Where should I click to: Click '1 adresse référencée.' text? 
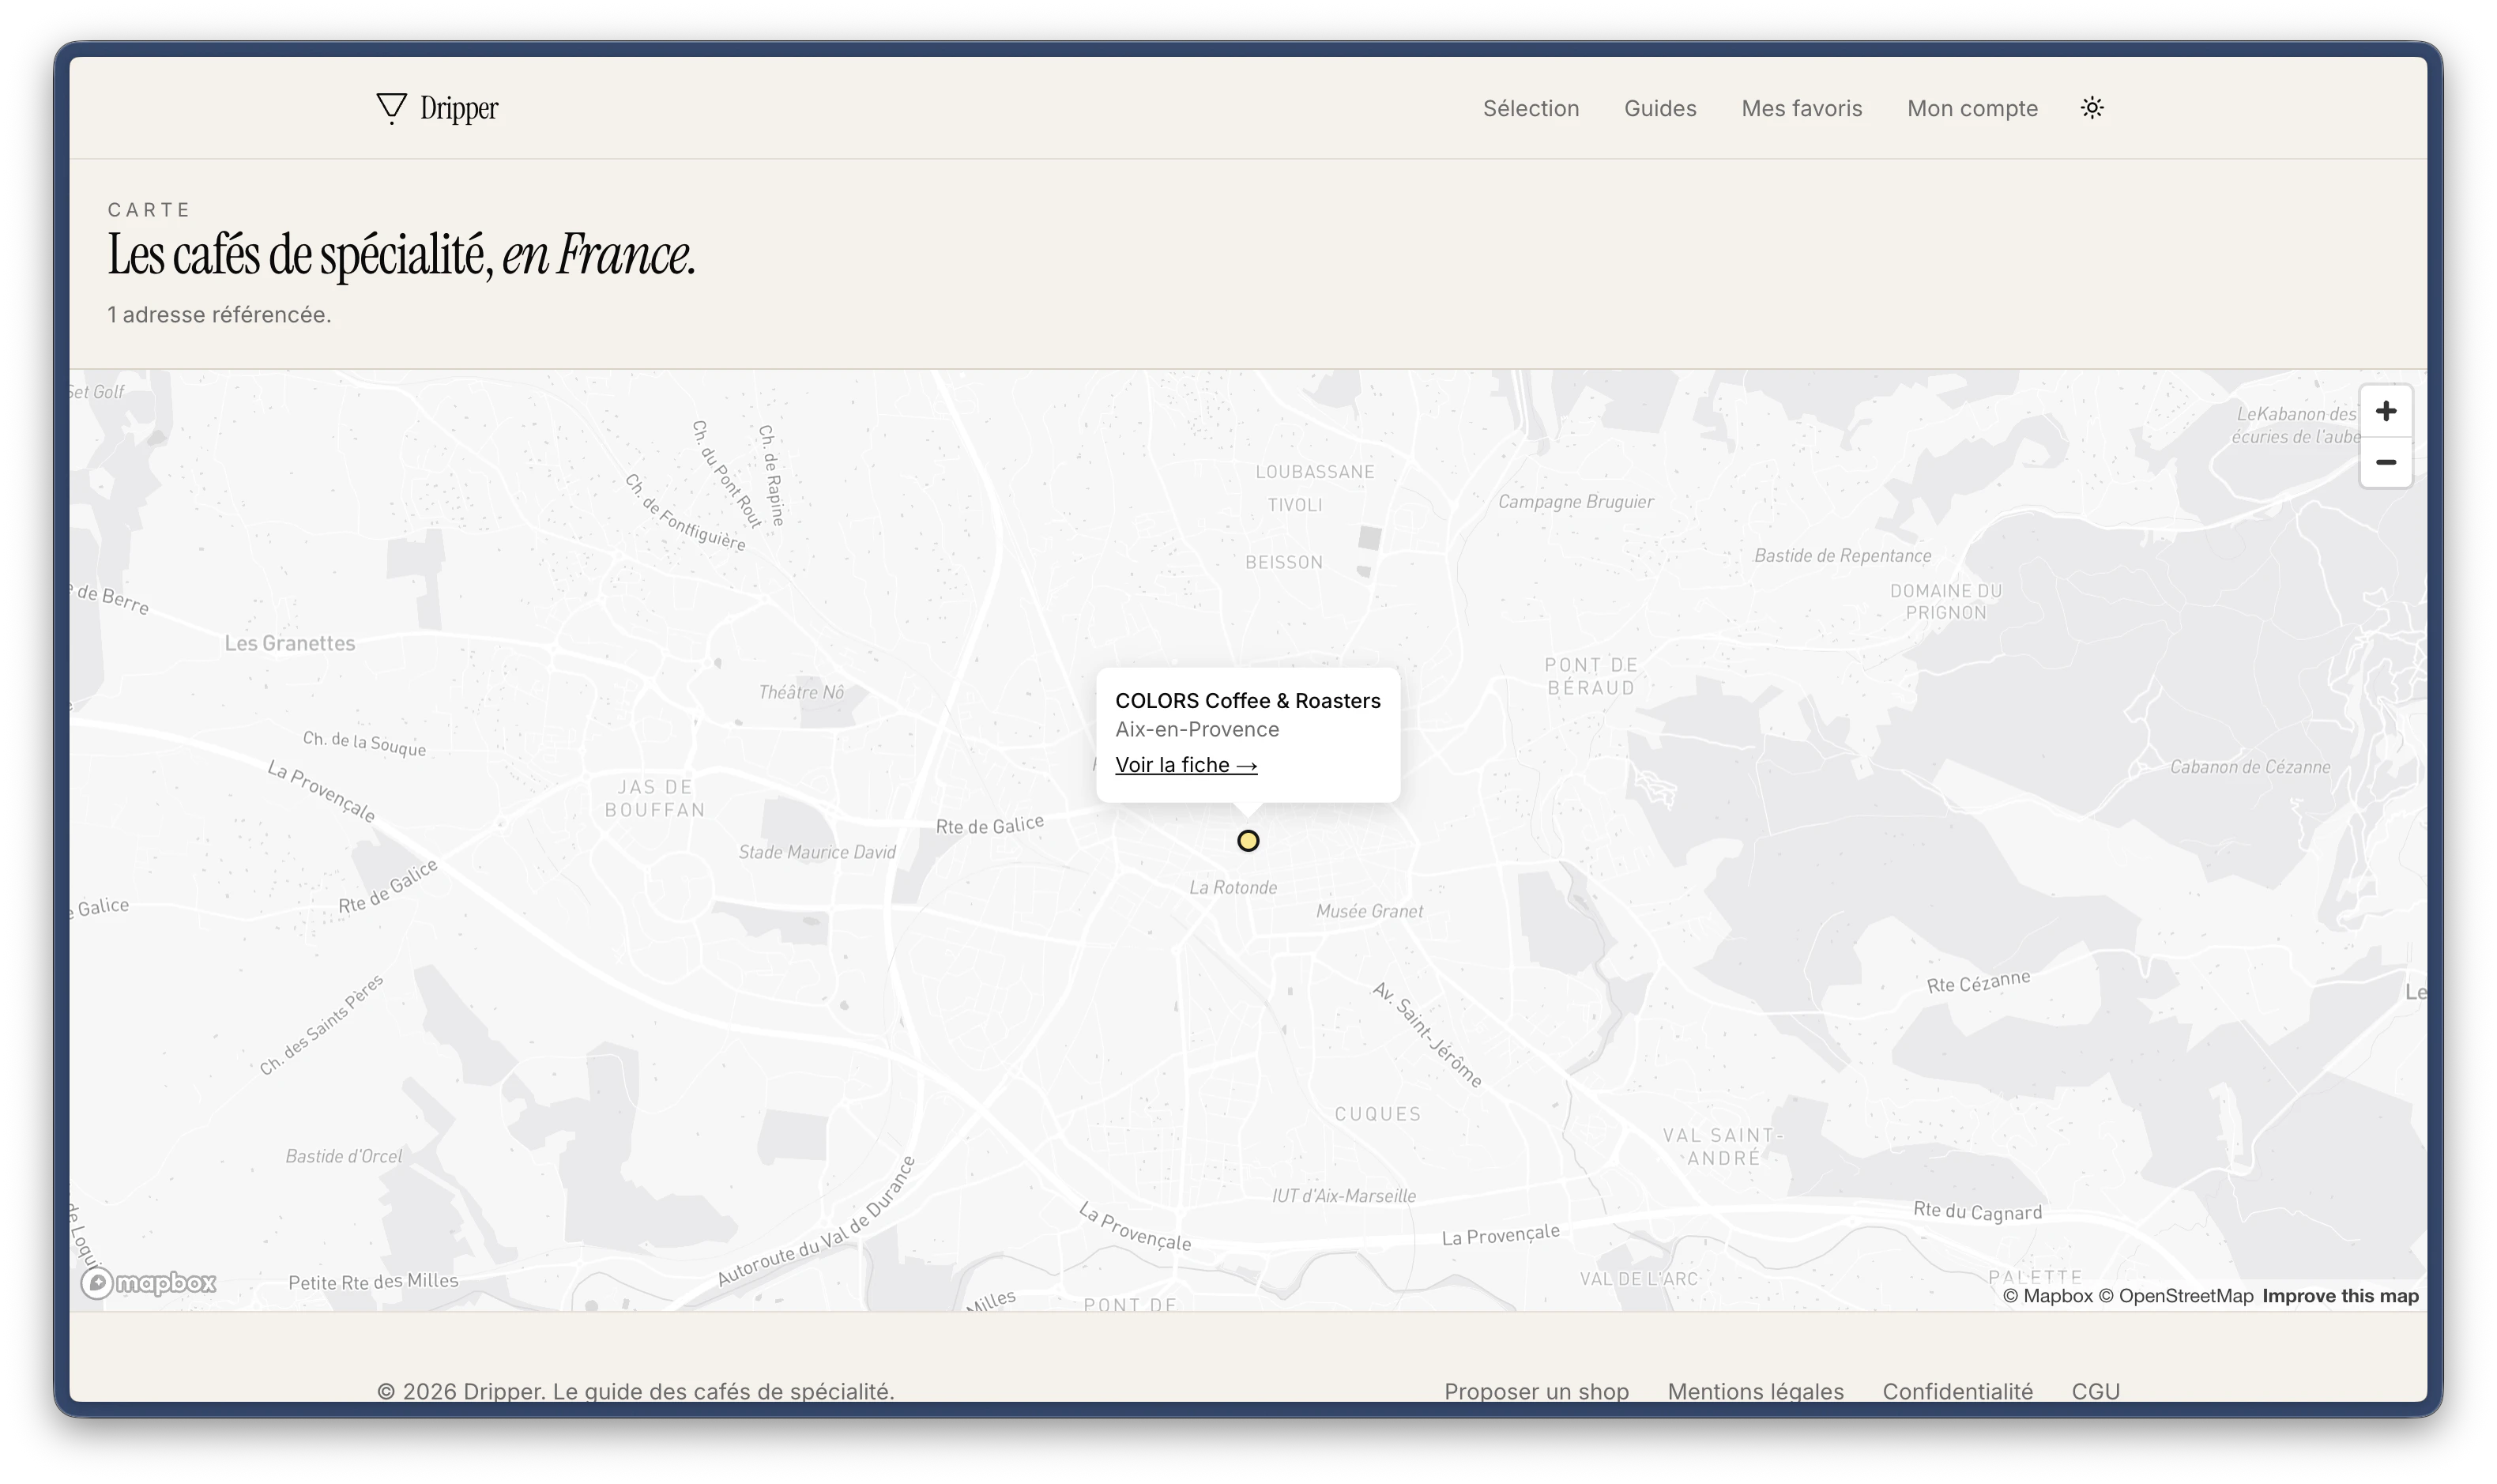[219, 315]
